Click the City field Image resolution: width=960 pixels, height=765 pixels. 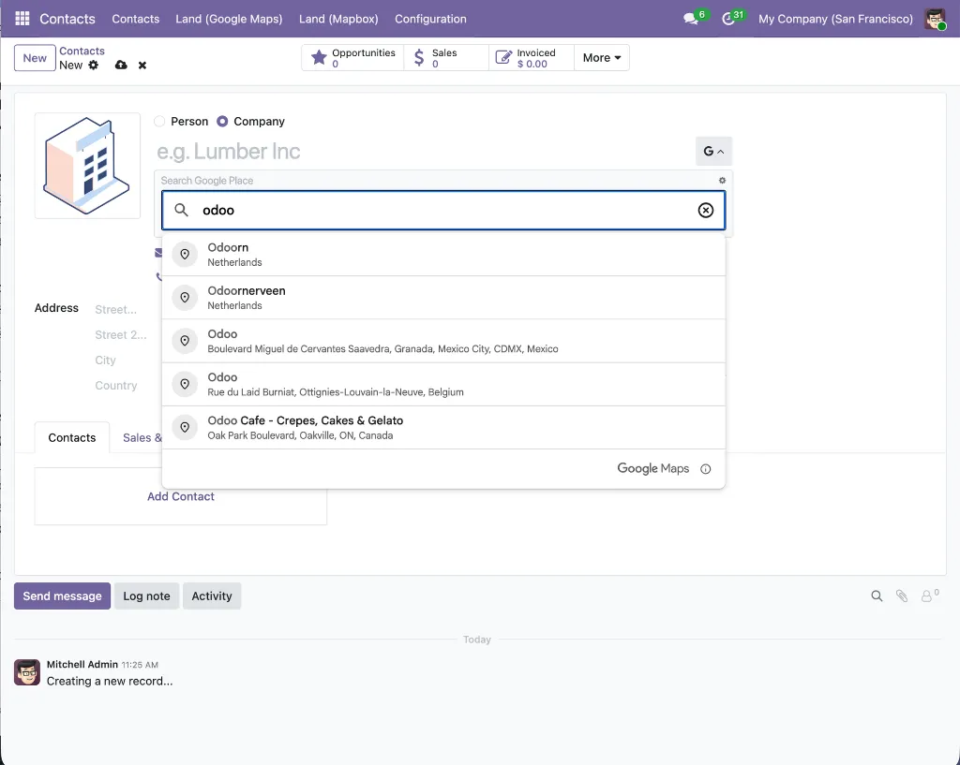pyautogui.click(x=105, y=360)
